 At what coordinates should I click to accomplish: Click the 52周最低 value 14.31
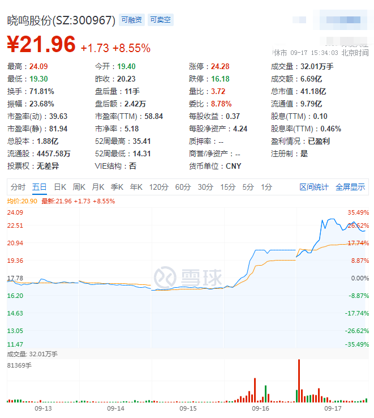click(141, 154)
